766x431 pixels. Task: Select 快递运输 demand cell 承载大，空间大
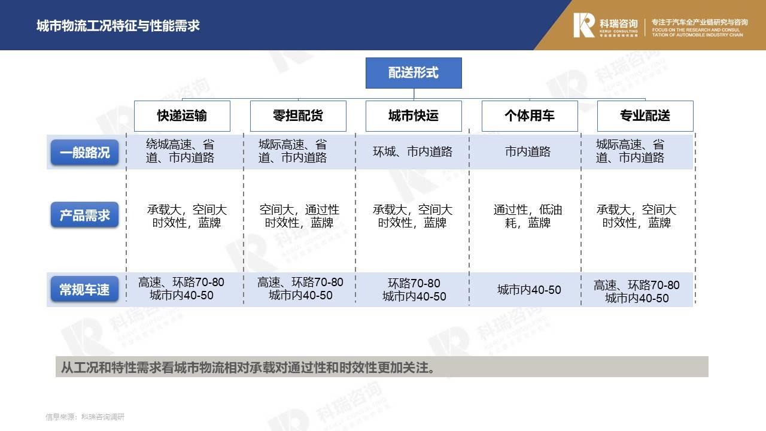tap(187, 216)
